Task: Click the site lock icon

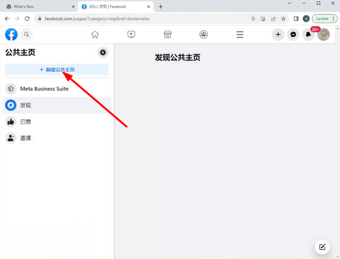Action: [40, 19]
